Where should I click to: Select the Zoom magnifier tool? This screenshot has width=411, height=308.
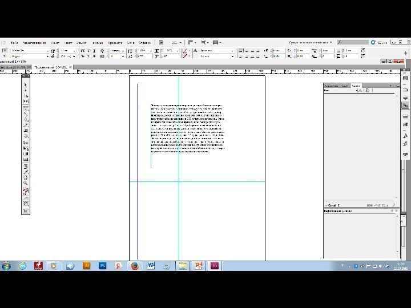[x=26, y=183]
